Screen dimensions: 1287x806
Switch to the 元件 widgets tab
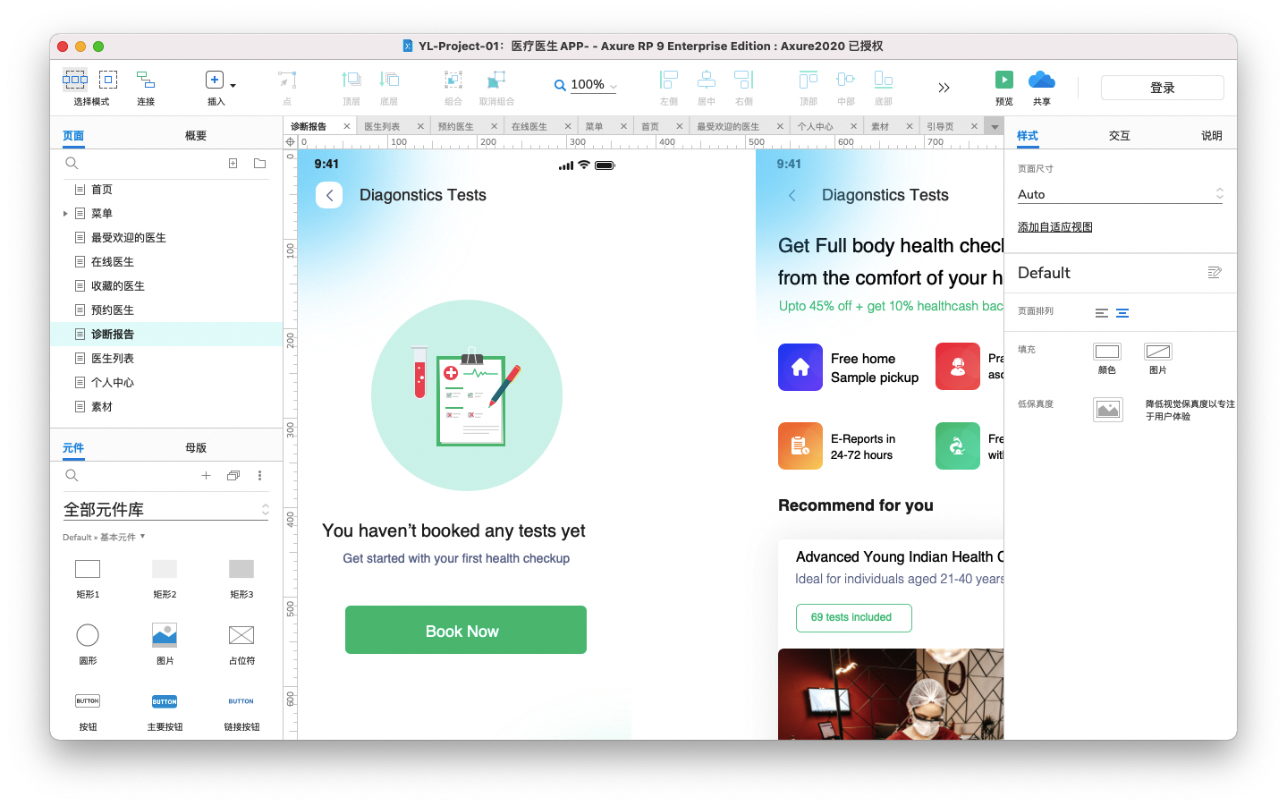point(73,448)
